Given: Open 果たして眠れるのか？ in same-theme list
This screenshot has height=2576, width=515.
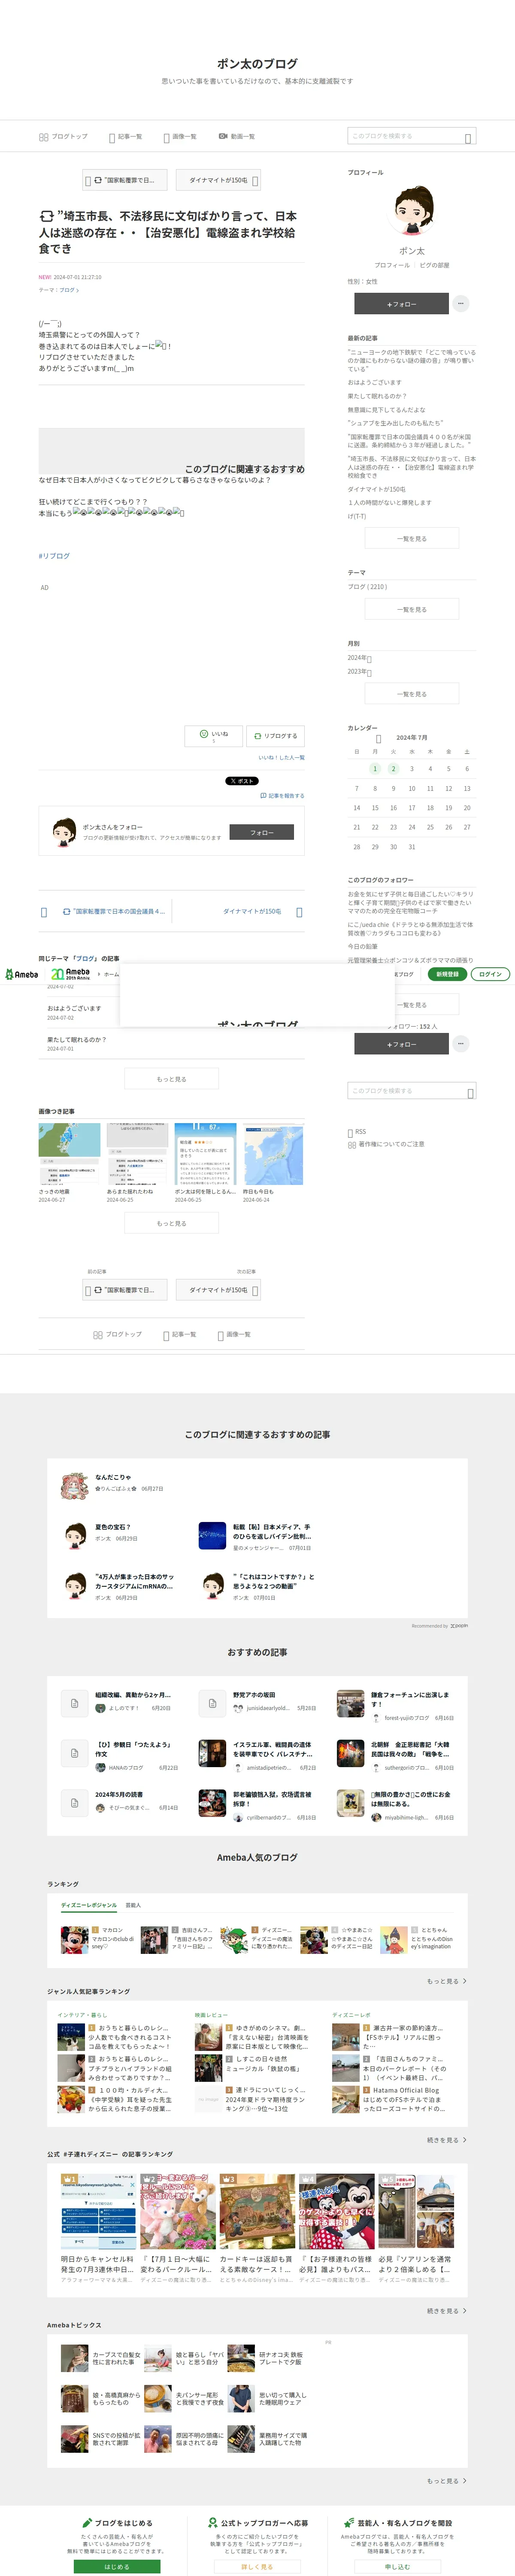Looking at the screenshot, I should click(x=76, y=1039).
